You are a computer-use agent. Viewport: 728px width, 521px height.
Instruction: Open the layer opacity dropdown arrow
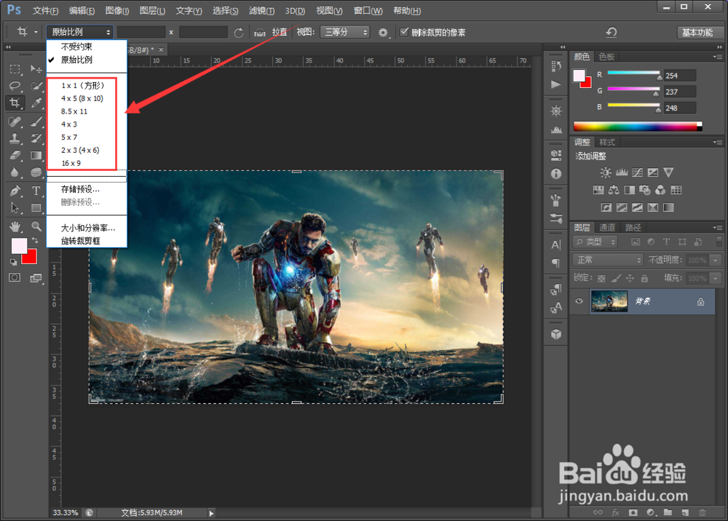coord(716,260)
